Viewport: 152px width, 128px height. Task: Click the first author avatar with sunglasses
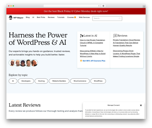[12, 63]
